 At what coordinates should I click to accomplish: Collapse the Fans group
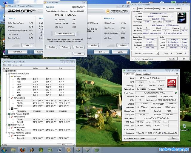click(9, 108)
